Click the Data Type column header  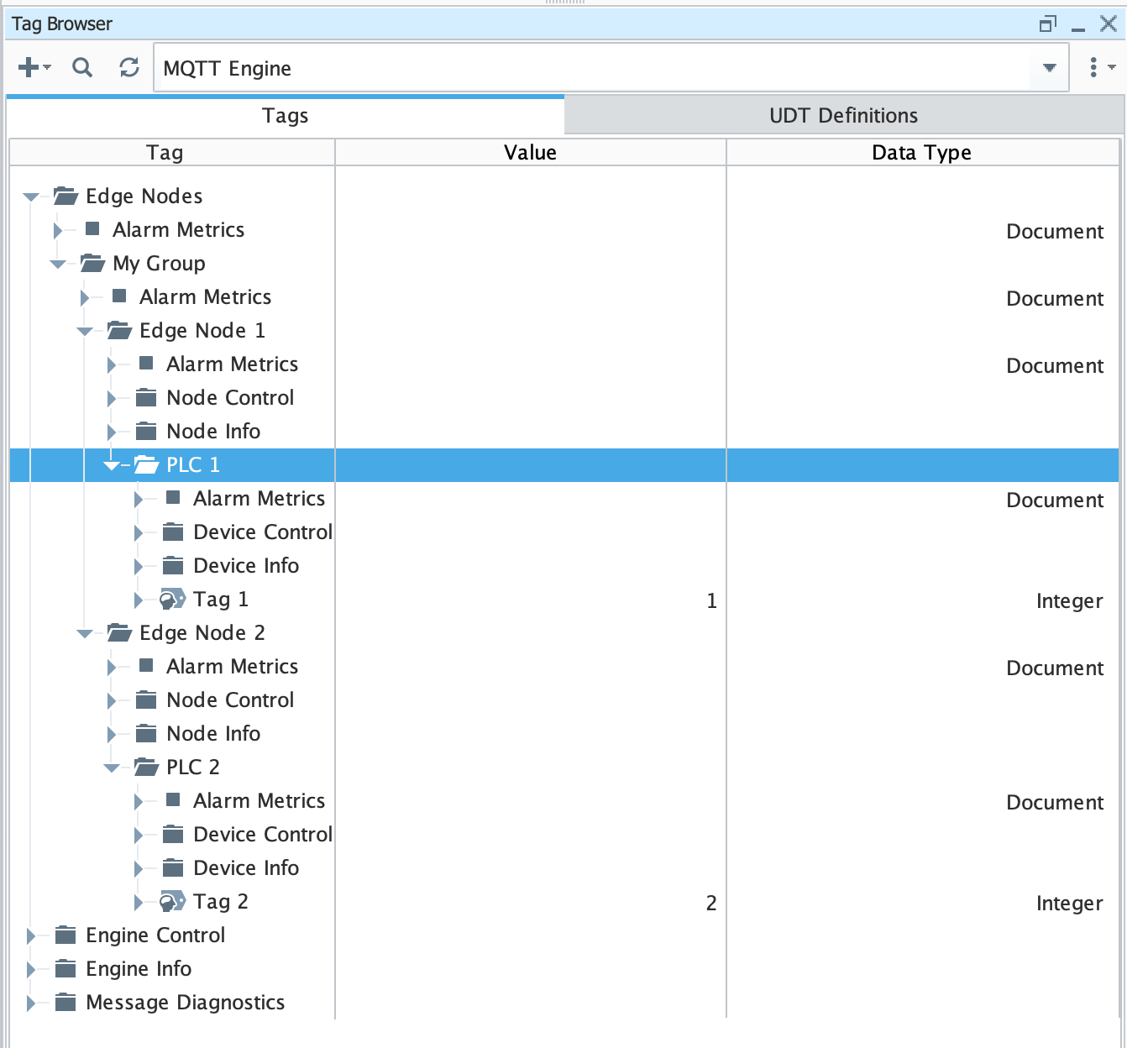pos(921,153)
